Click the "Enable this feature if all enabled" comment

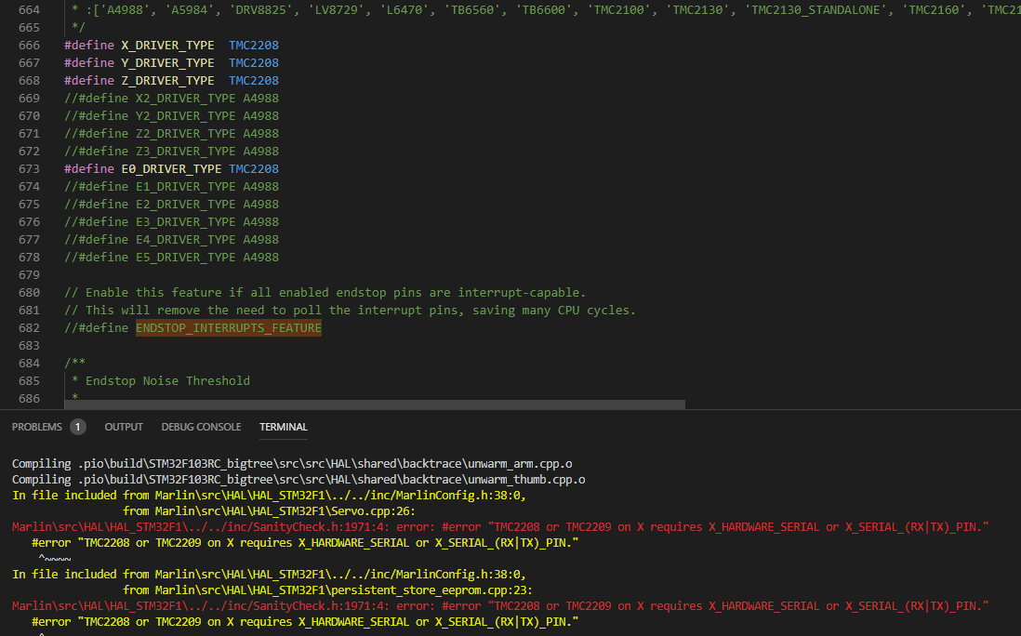click(x=325, y=292)
